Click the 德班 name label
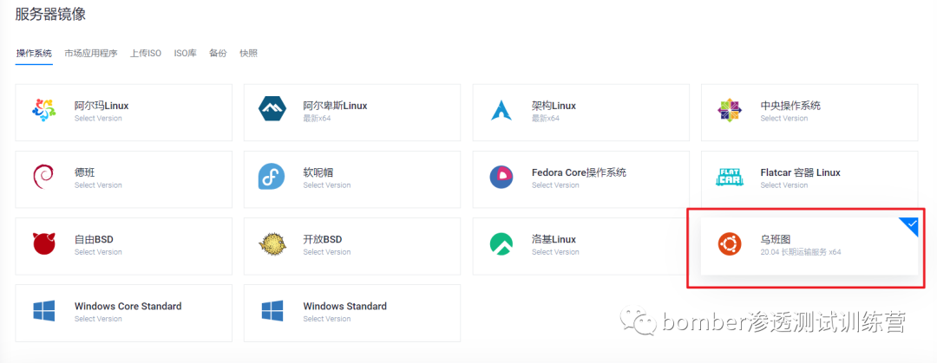This screenshot has height=363, width=937. pos(85,172)
